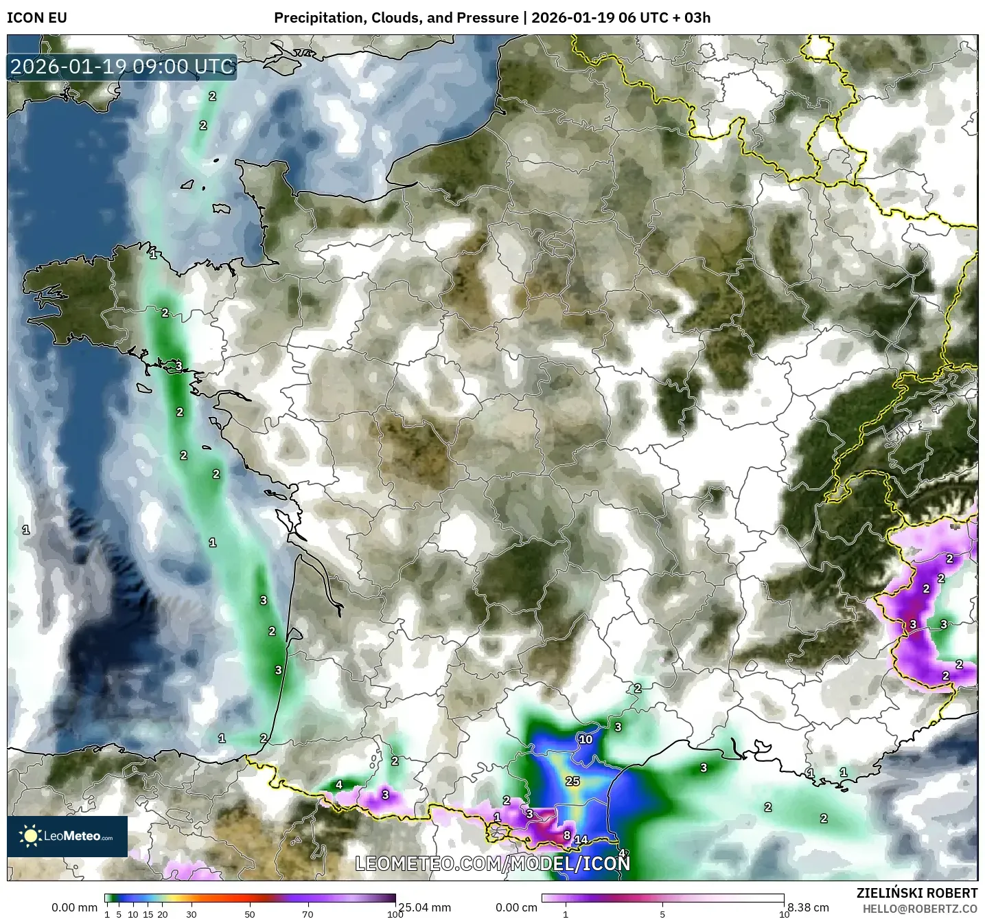Click the ICON EU model label
The image size is (985, 919).
(37, 19)
